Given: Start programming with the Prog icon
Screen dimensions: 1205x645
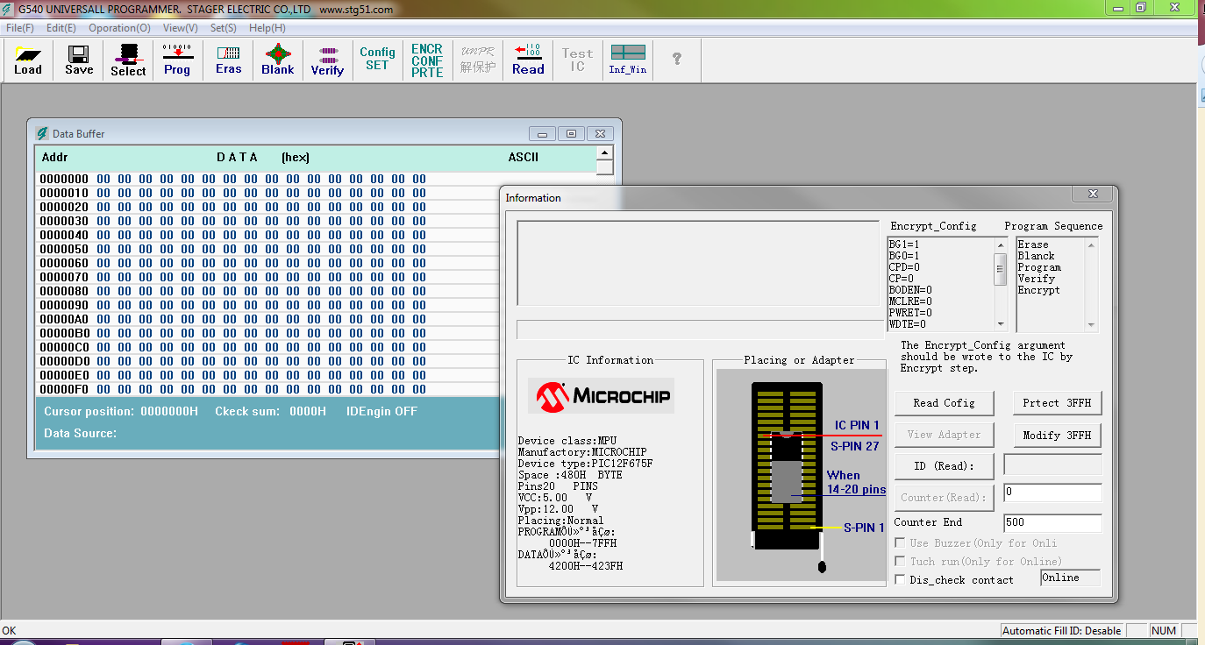Looking at the screenshot, I should point(177,60).
